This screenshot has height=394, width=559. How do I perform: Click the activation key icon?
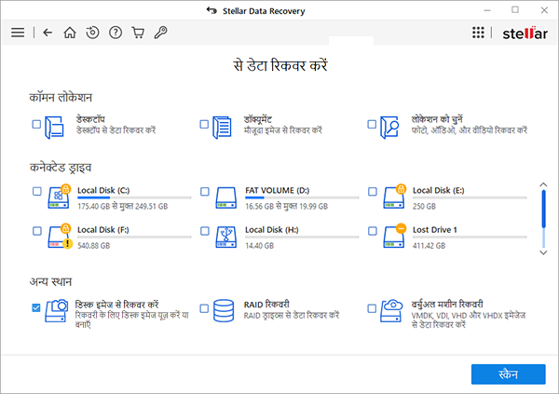click(x=160, y=33)
